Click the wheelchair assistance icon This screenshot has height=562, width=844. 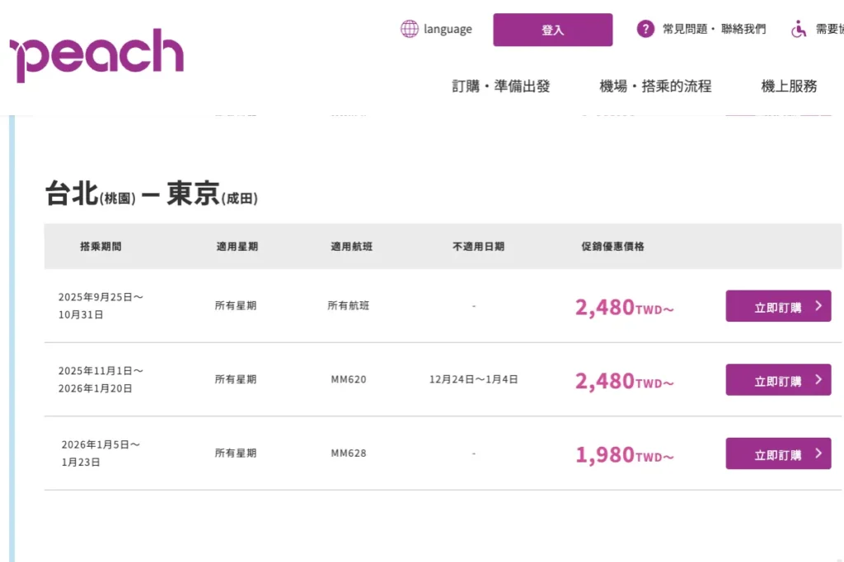coord(799,29)
